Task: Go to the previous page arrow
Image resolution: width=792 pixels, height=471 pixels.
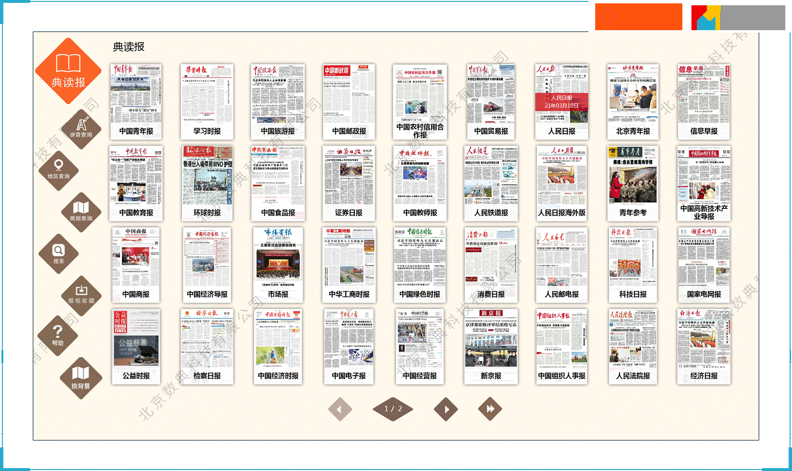Action: click(340, 409)
